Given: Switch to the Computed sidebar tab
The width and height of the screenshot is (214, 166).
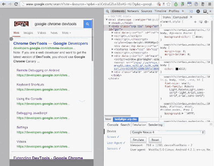Looking at the screenshot, I should coord(180,17).
